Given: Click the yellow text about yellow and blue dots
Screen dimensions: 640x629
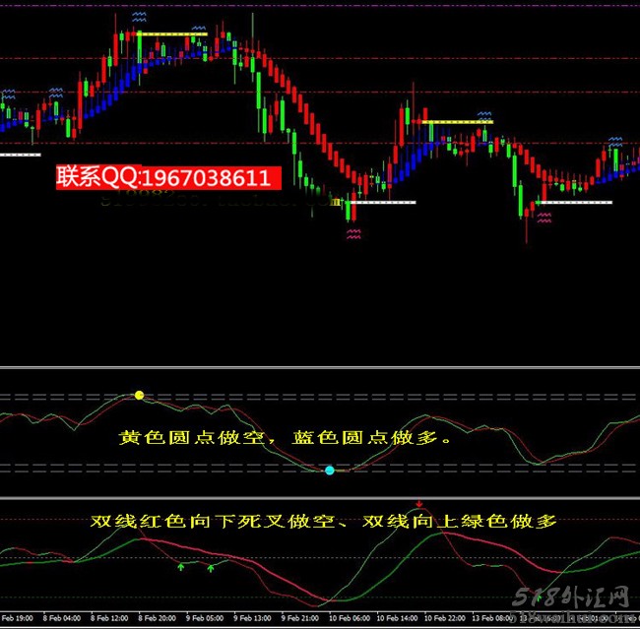Looking at the screenshot, I should [x=286, y=438].
